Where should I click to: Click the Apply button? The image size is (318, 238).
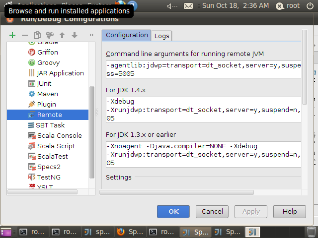click(251, 212)
